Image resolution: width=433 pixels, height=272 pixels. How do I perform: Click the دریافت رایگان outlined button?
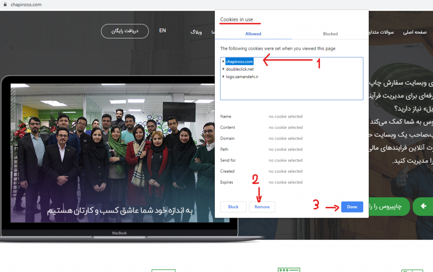125,31
